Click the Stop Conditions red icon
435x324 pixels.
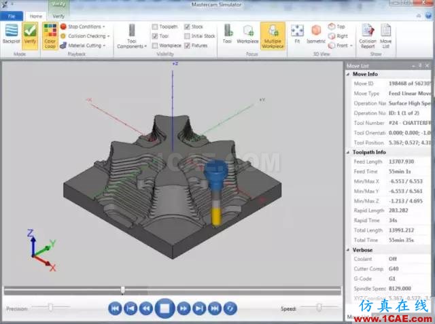63,26
